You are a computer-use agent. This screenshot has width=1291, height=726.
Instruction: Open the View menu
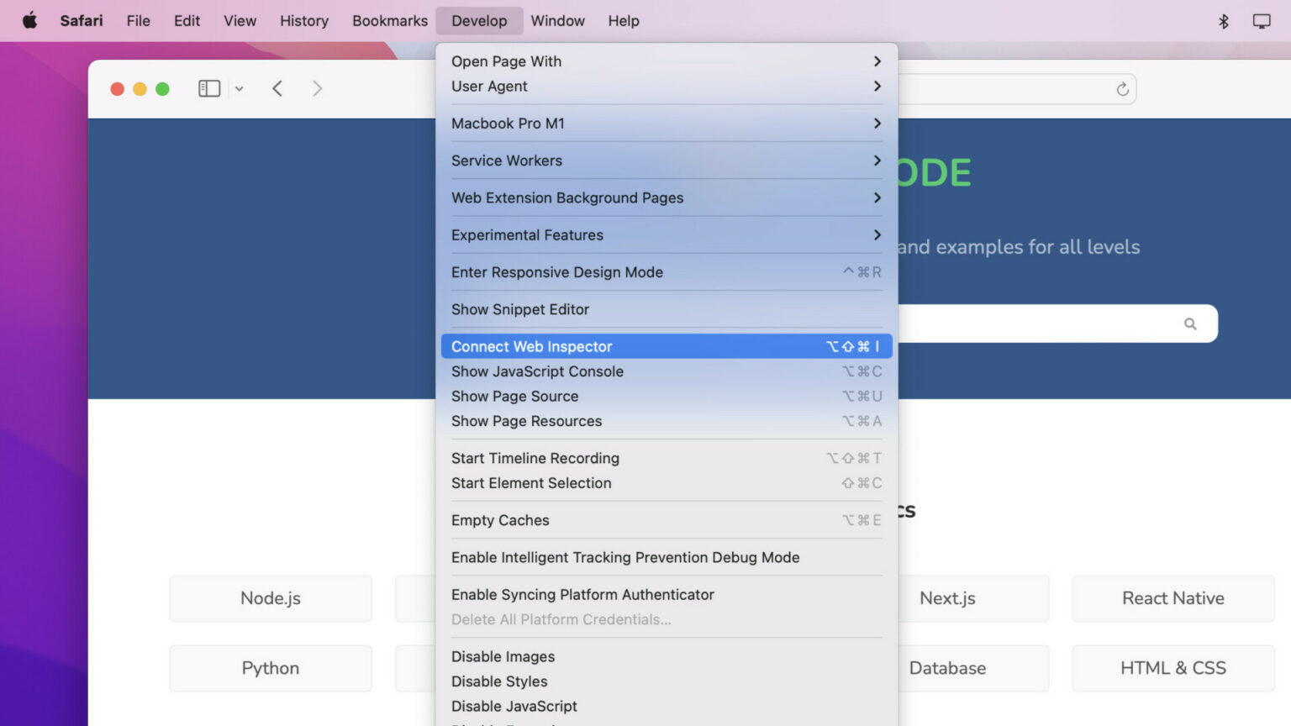pos(240,21)
